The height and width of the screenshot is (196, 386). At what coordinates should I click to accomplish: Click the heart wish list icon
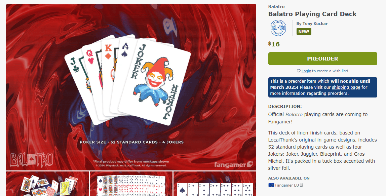[x=299, y=71]
